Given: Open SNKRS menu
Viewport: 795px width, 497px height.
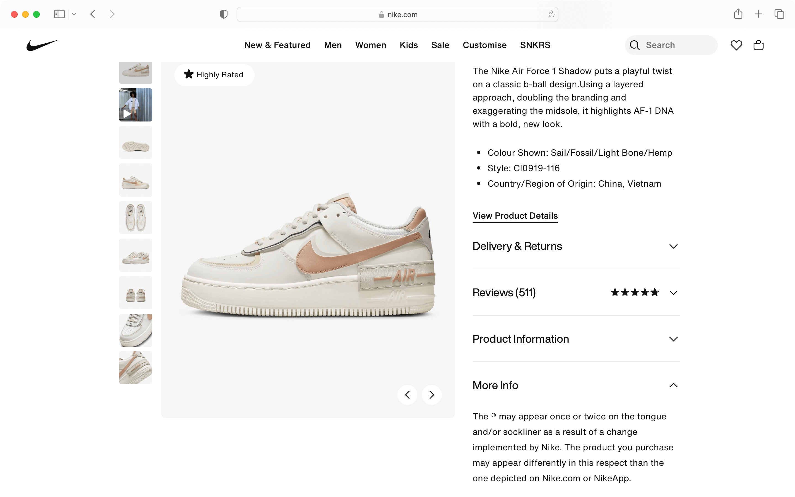Looking at the screenshot, I should (x=535, y=45).
